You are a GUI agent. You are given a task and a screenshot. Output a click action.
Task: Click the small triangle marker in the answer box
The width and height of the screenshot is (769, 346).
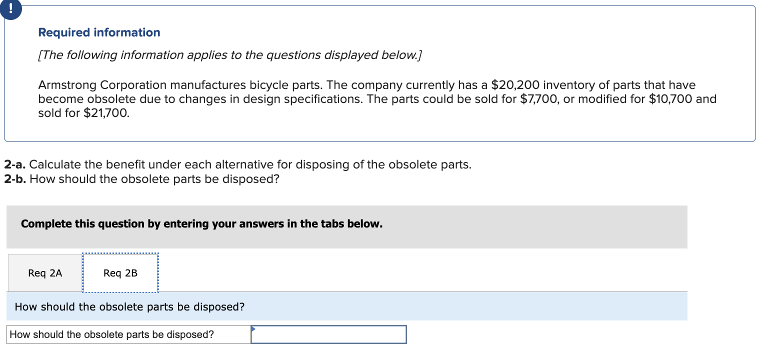(254, 328)
